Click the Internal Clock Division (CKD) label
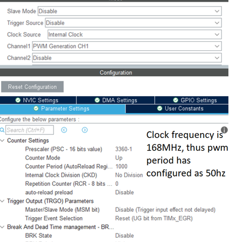231x242 pixels. [x=61, y=175]
